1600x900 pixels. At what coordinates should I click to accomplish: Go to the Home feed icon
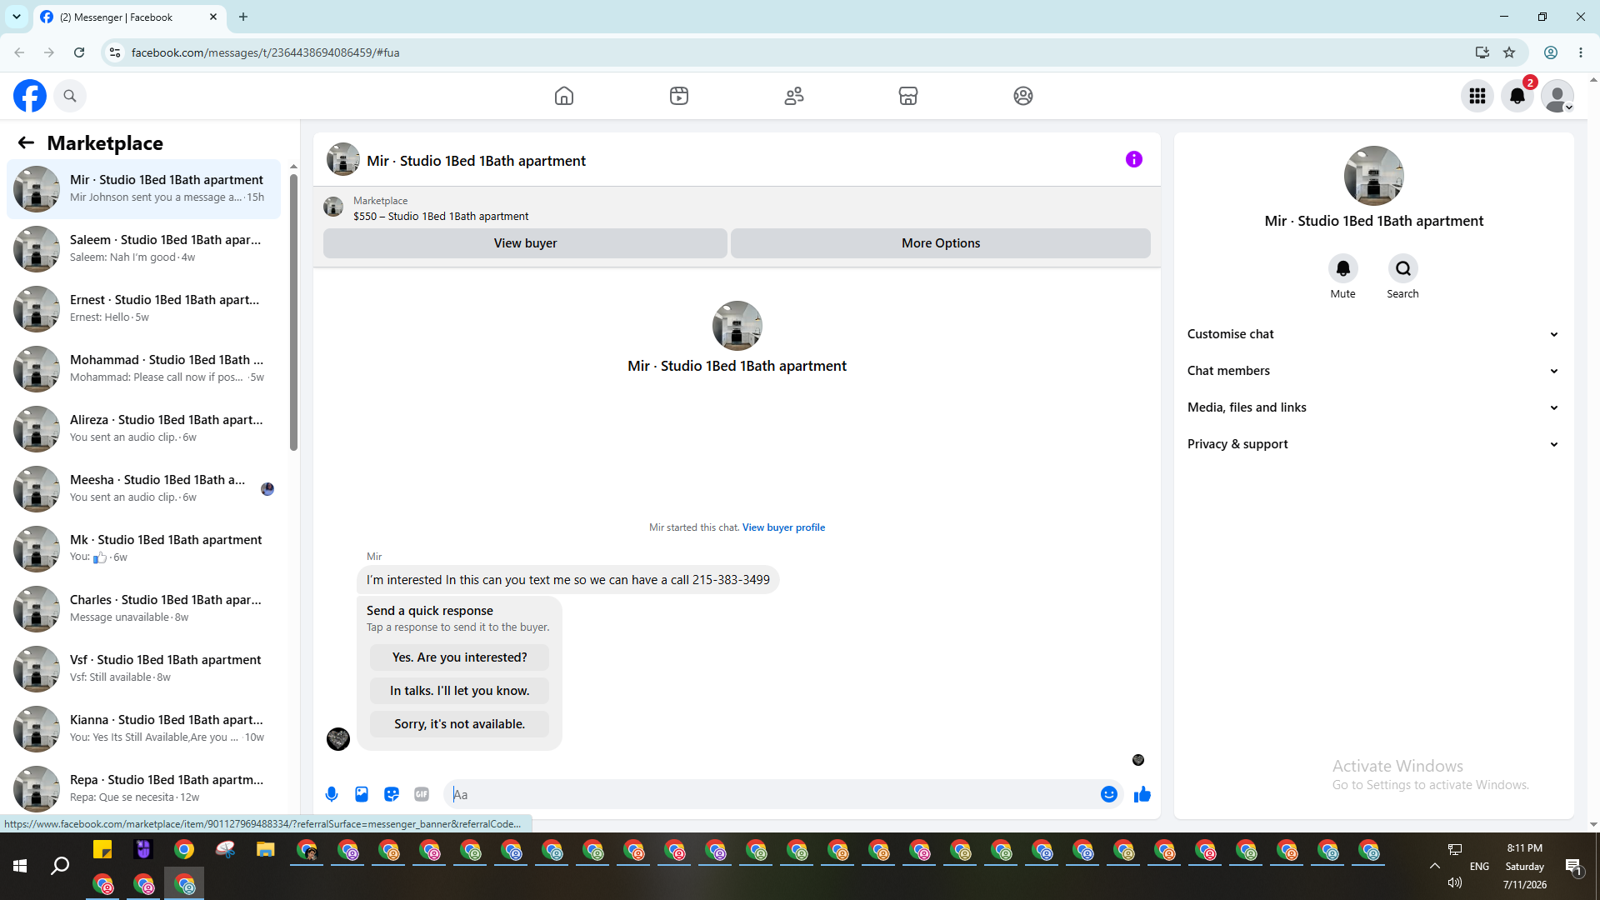564,96
